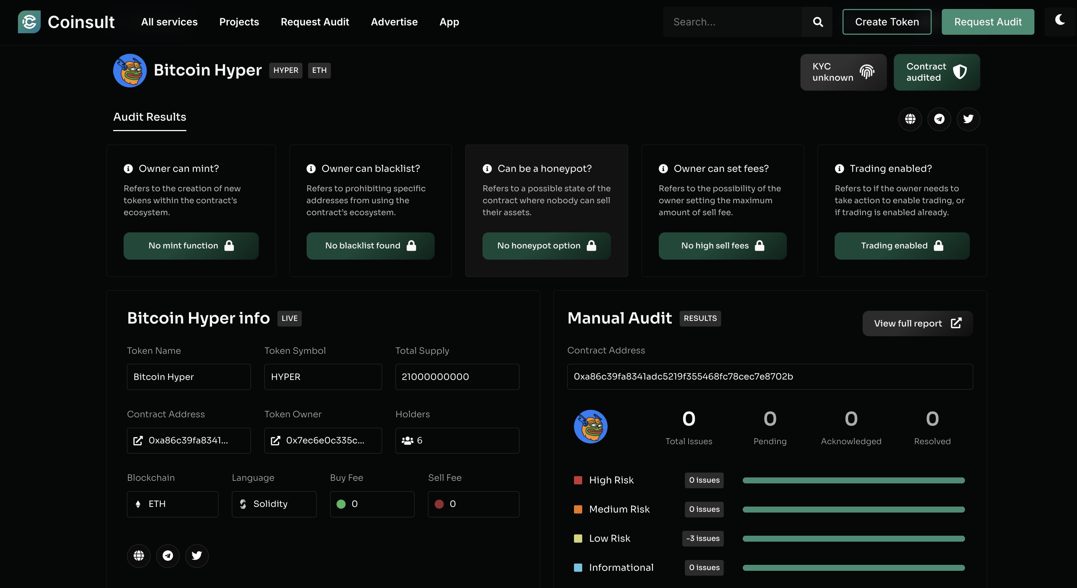This screenshot has width=1077, height=588.
Task: Open Twitter icon in Bitcoin Hyper info panel
Action: pos(196,555)
